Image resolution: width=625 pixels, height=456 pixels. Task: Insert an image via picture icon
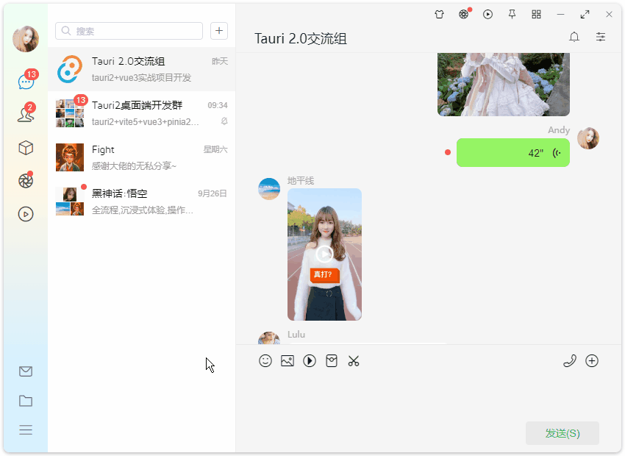click(287, 361)
